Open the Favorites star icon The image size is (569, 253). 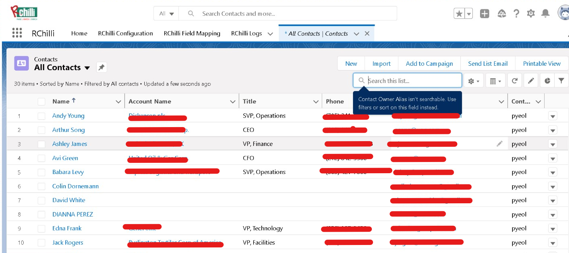[x=459, y=14]
